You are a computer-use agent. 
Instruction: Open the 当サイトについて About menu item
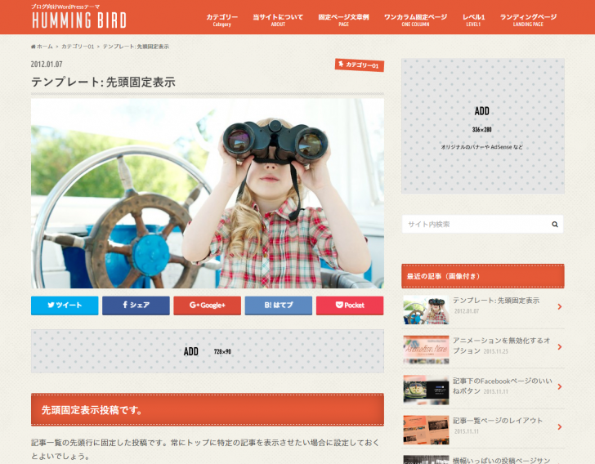(x=278, y=20)
